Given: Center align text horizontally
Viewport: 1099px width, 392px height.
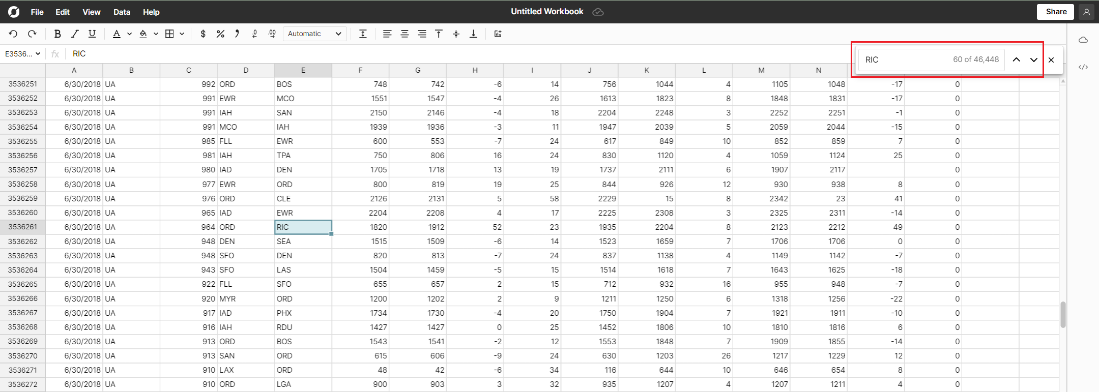Looking at the screenshot, I should pos(404,34).
